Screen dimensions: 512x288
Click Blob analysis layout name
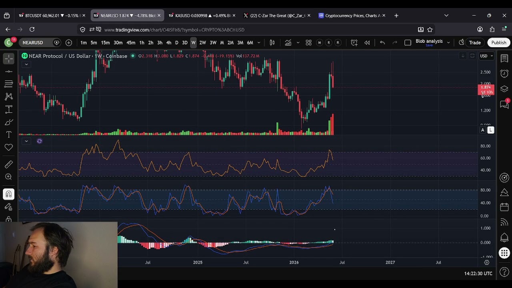[x=429, y=41]
